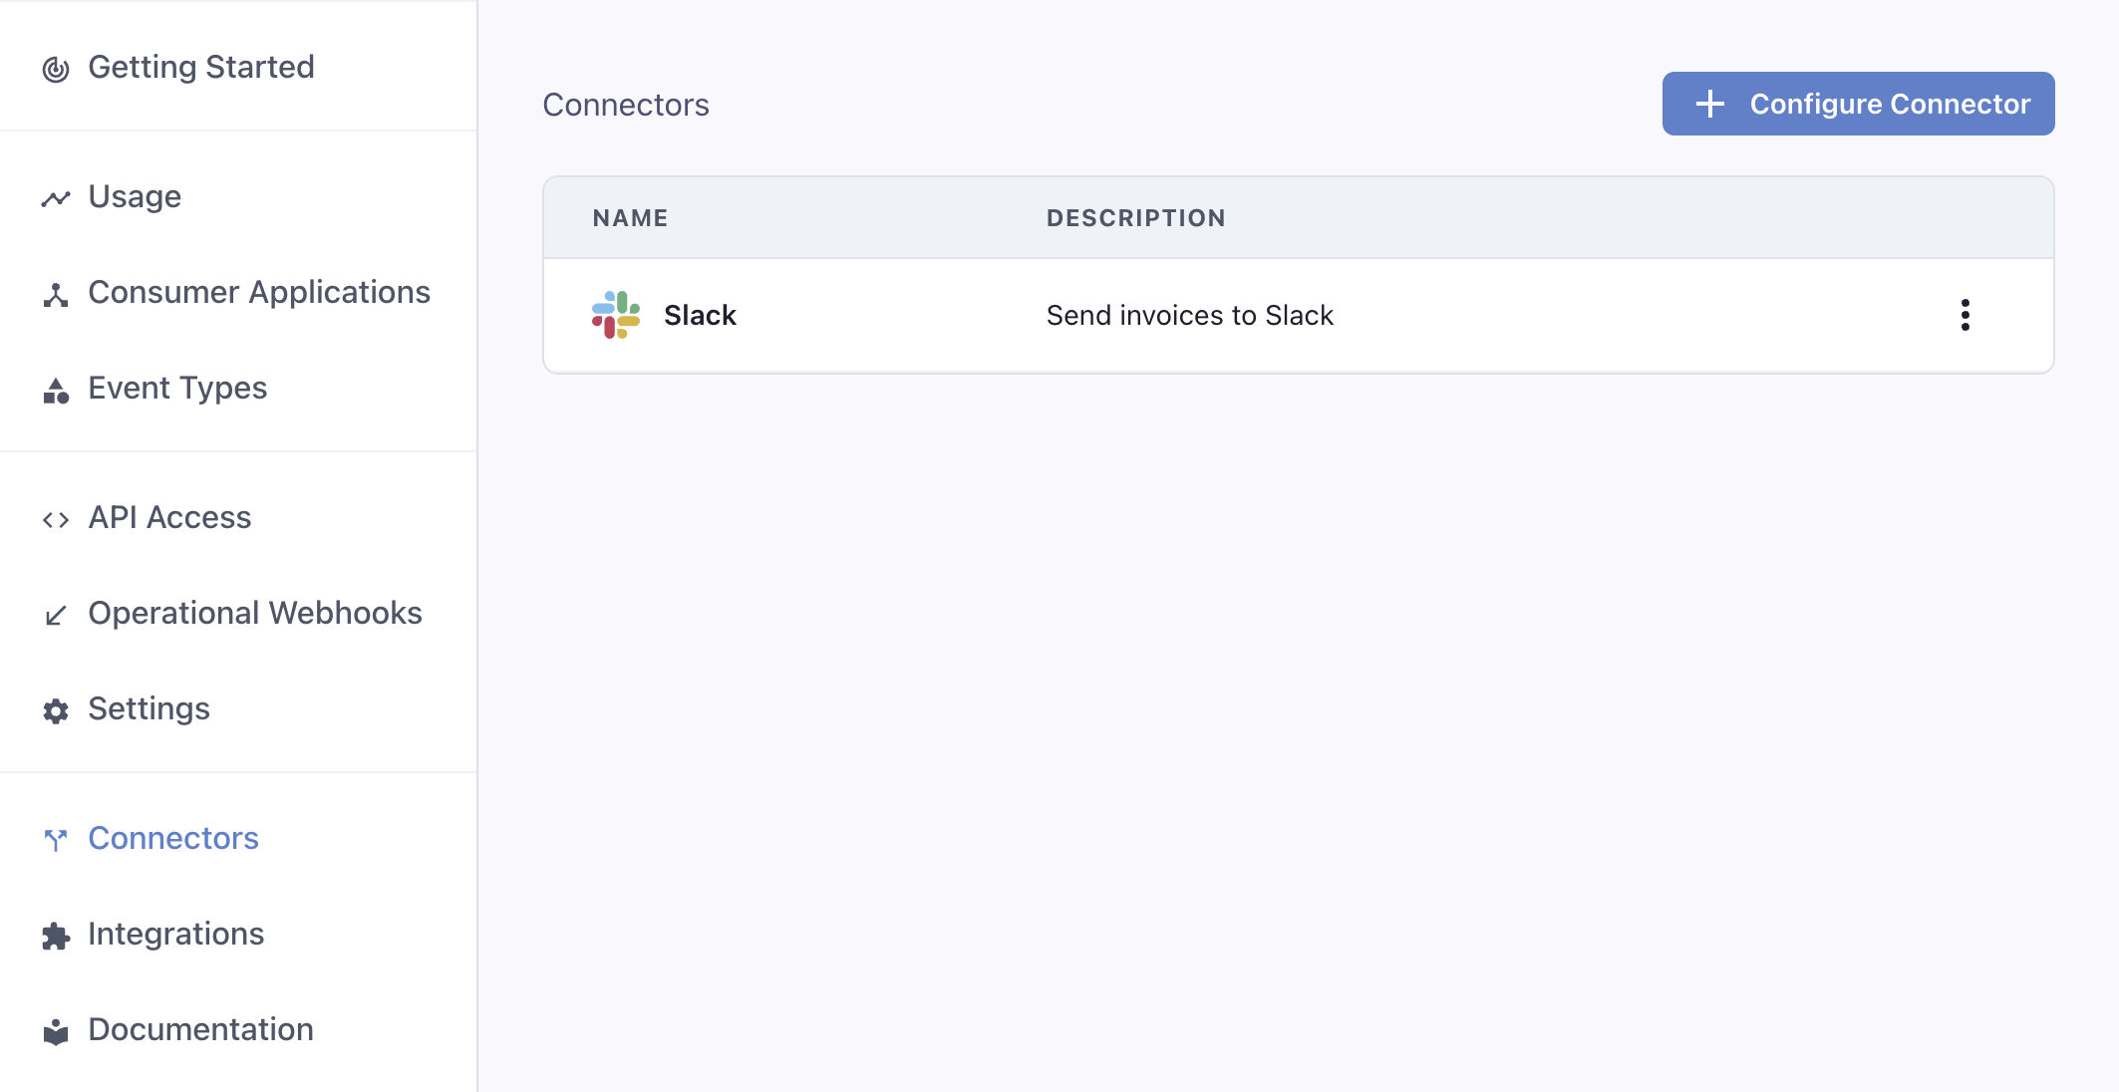Click the Getting Started icon
This screenshot has height=1092, width=2119.
[57, 66]
